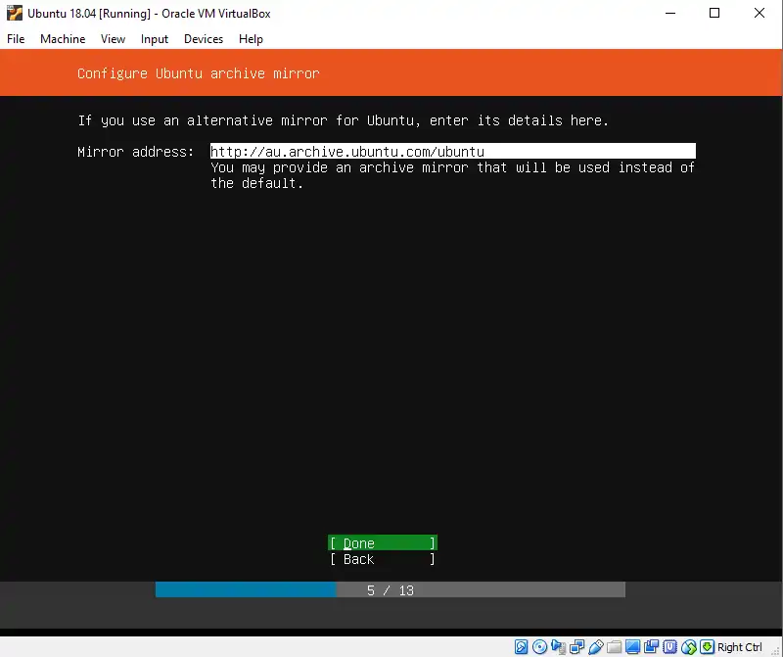Open the shared folders status icon
This screenshot has height=657, width=783.
(x=614, y=647)
